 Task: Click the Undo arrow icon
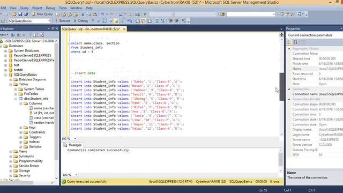(x=102, y=14)
